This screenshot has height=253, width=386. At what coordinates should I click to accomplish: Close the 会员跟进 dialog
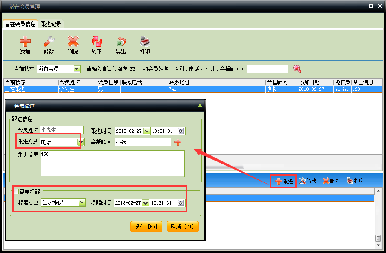[x=200, y=106]
